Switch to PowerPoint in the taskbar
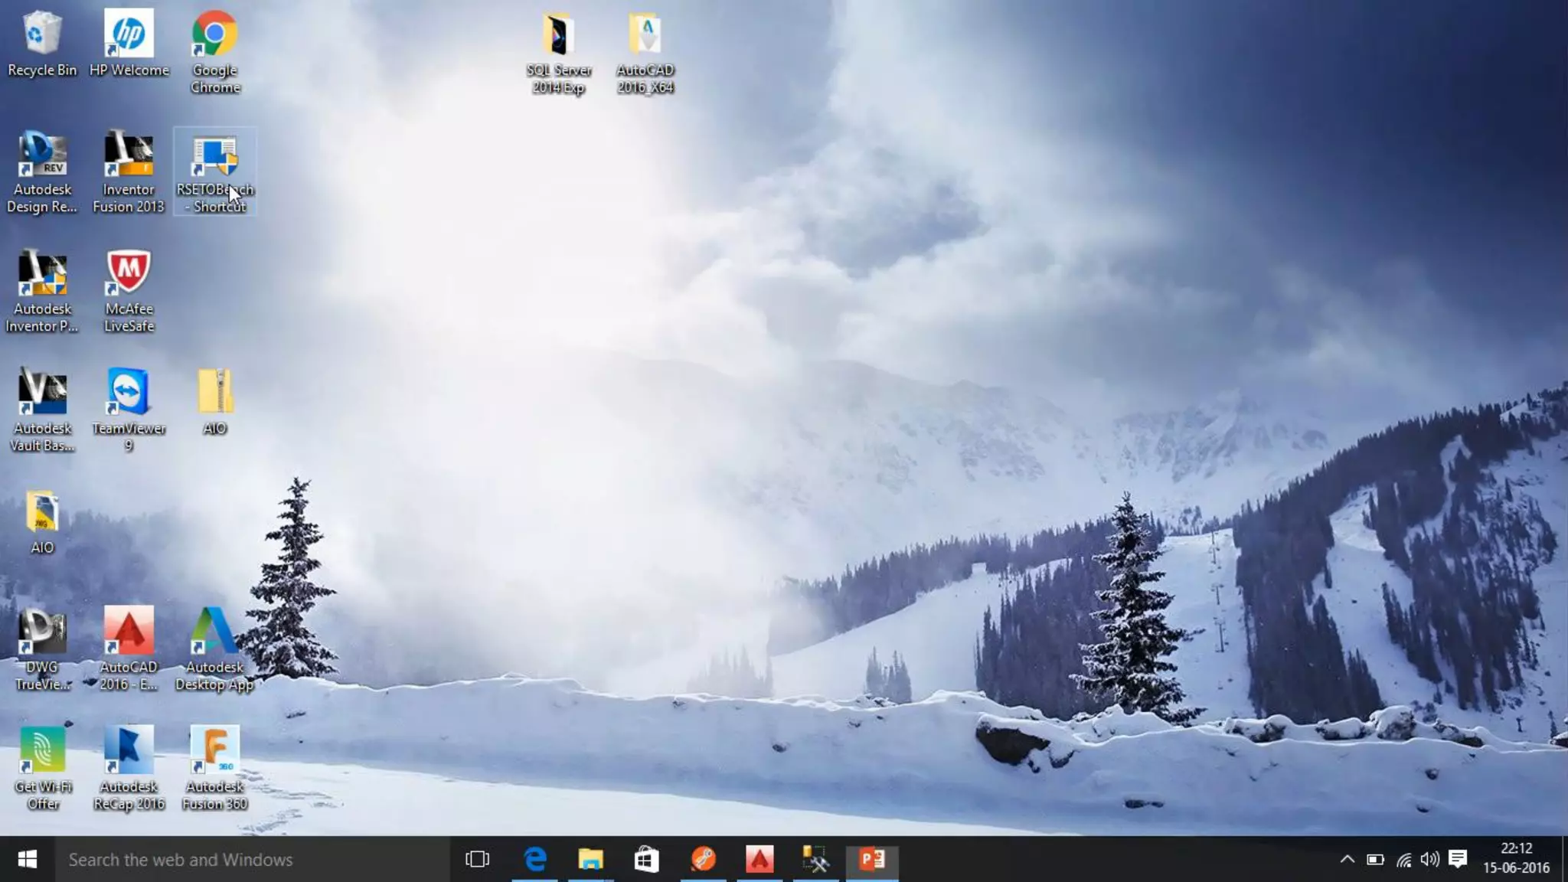Viewport: 1568px width, 882px height. click(872, 859)
